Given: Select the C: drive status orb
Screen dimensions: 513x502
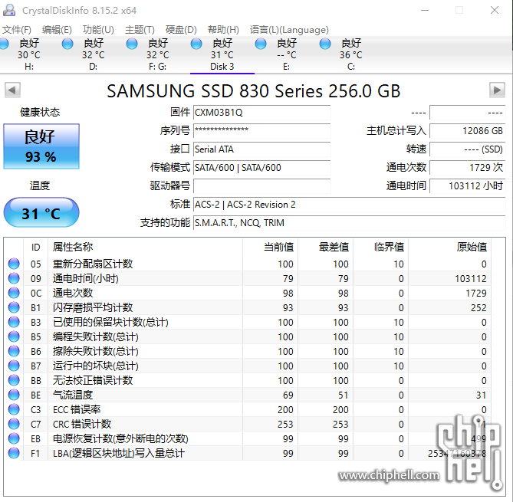Looking at the screenshot, I should 325,44.
